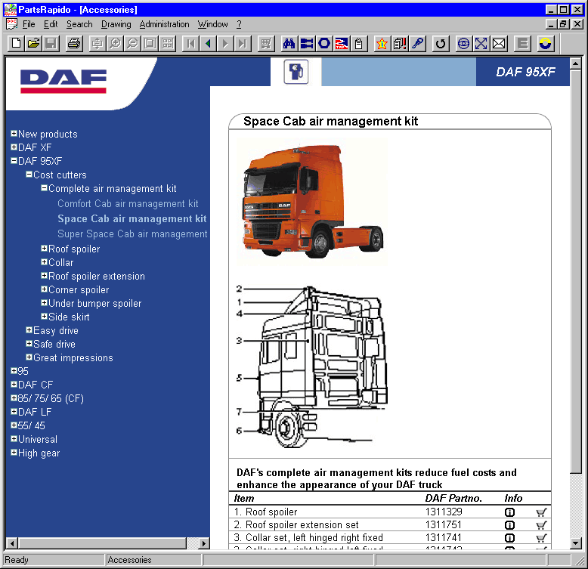Click the blue key toolbar icon
588x569 pixels.
click(417, 44)
